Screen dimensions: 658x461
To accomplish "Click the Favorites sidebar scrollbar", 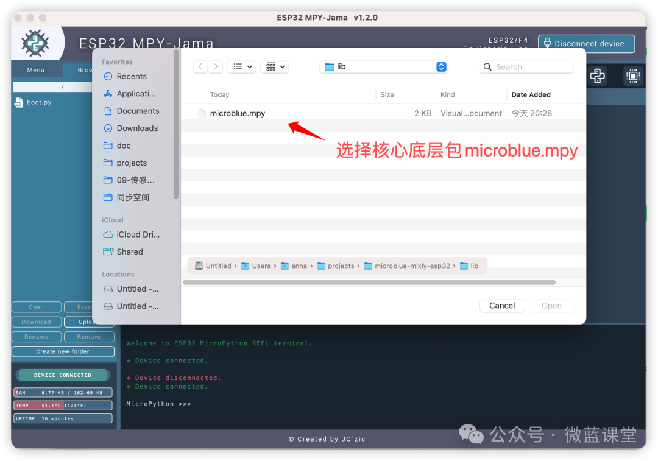I will click(176, 125).
